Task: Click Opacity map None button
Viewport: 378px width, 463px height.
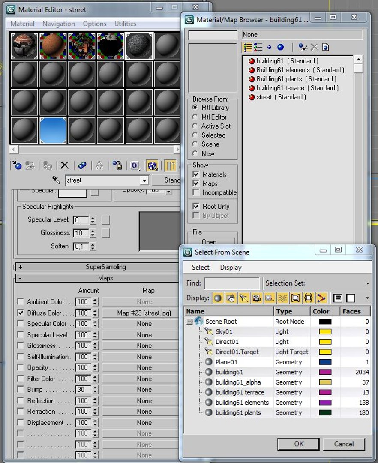Action: point(141,368)
